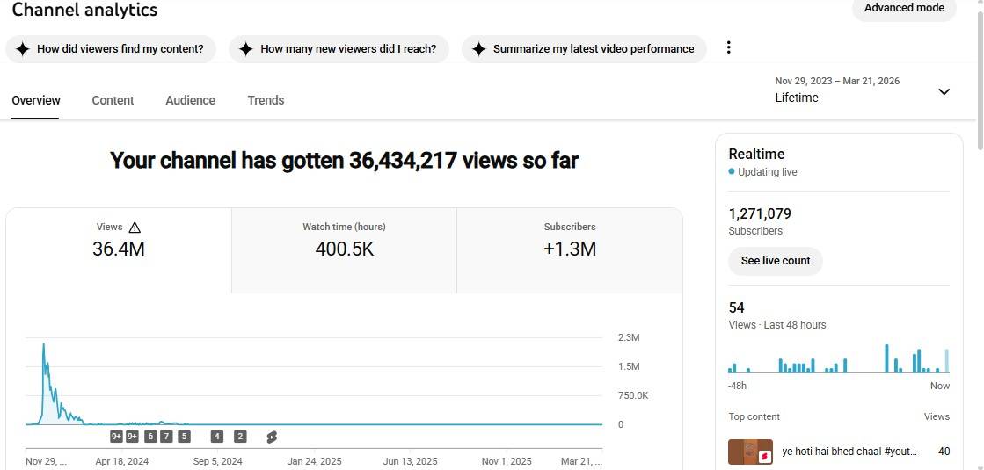Expand the Lifetime date range dropdown

944,91
